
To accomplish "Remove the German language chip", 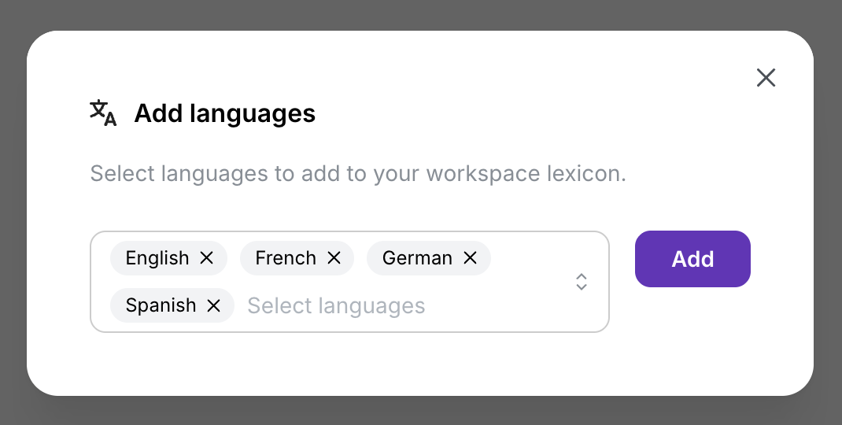I will [470, 258].
